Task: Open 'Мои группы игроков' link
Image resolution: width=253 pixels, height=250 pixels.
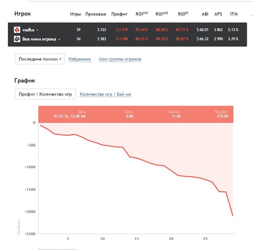Action: point(120,59)
